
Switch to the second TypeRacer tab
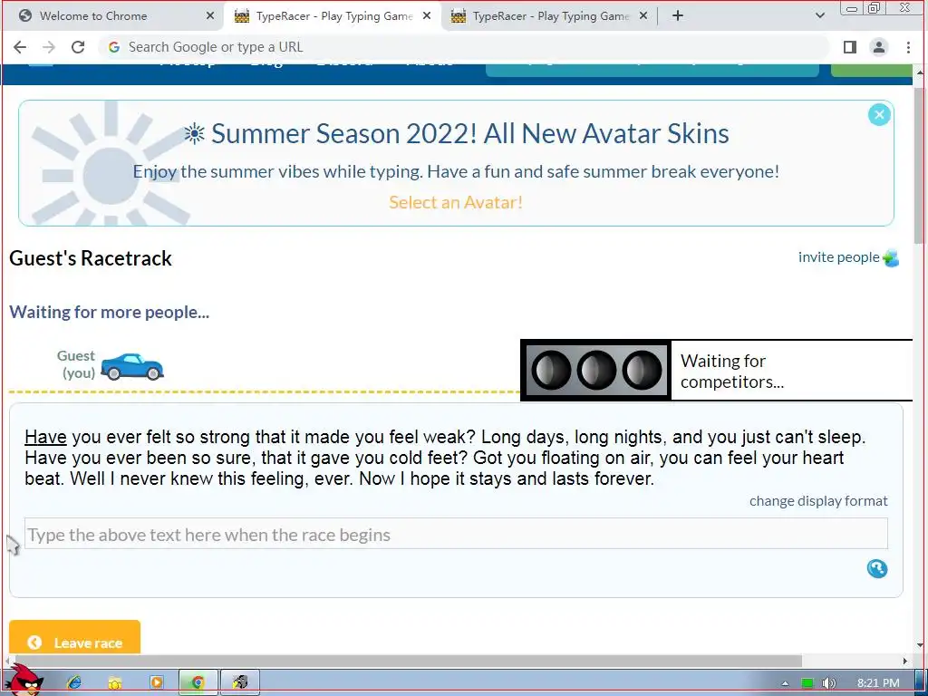point(549,16)
